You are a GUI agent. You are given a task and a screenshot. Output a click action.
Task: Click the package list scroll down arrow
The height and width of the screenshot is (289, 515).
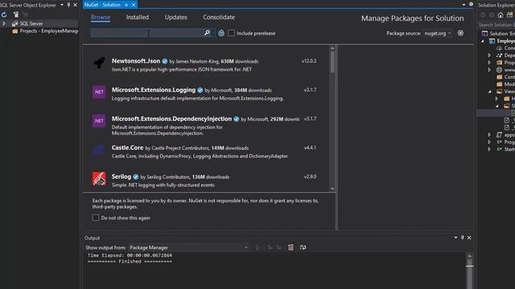[332, 189]
